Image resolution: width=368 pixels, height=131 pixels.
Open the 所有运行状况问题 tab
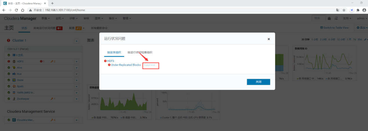click(48, 28)
